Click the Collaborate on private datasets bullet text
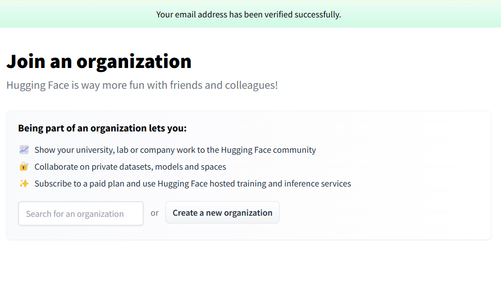Viewport: 501px width, 282px height. tap(130, 167)
